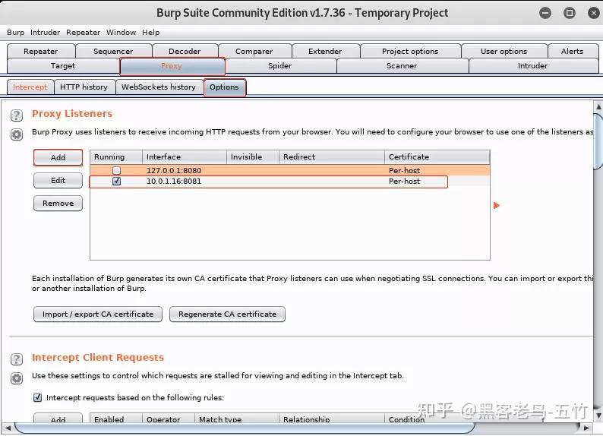The height and width of the screenshot is (436, 603).
Task: Click the Enabled column header in rules table
Action: (116, 419)
